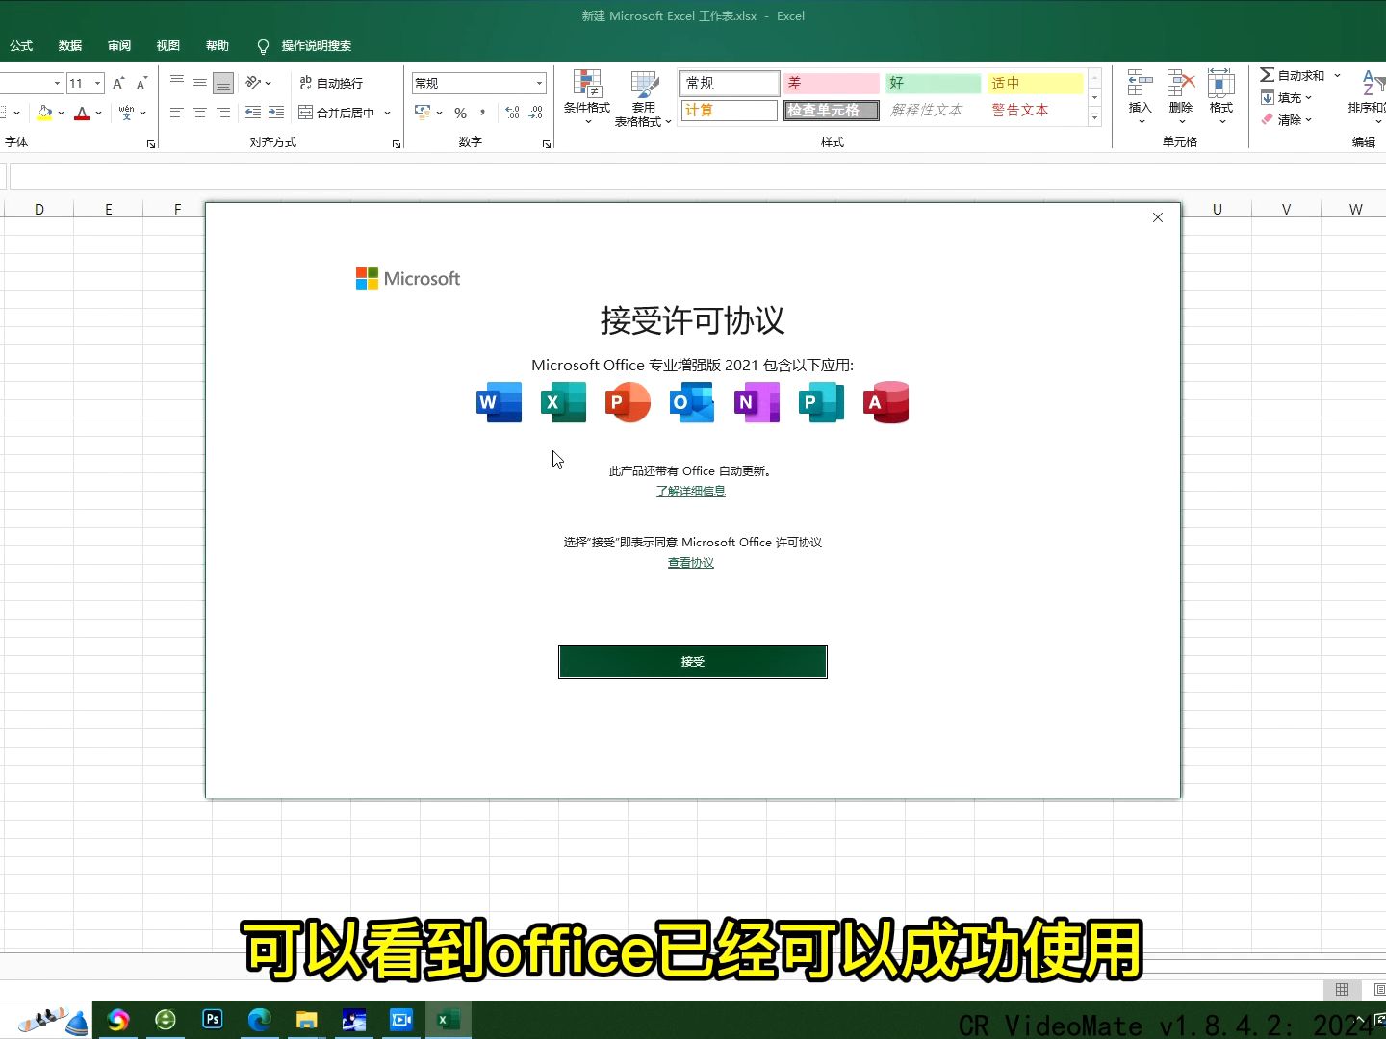The image size is (1386, 1039).
Task: Click the Word app icon in the dialog
Action: (499, 402)
